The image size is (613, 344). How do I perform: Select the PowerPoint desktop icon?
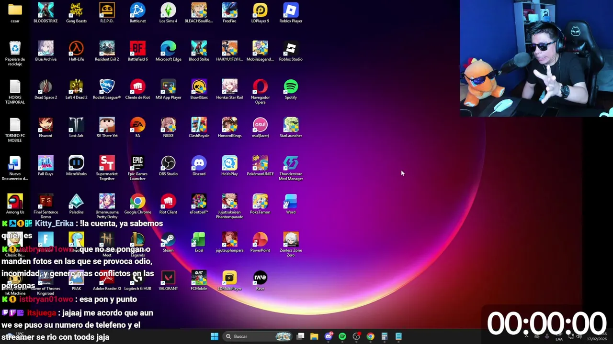click(x=260, y=242)
